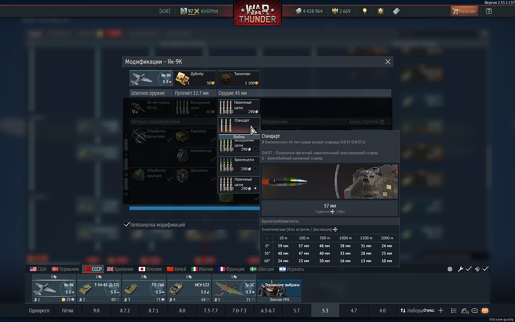This screenshot has width=515, height=322.
Task: Toggle auto-repair wrench checkbox
Action: coord(468,269)
